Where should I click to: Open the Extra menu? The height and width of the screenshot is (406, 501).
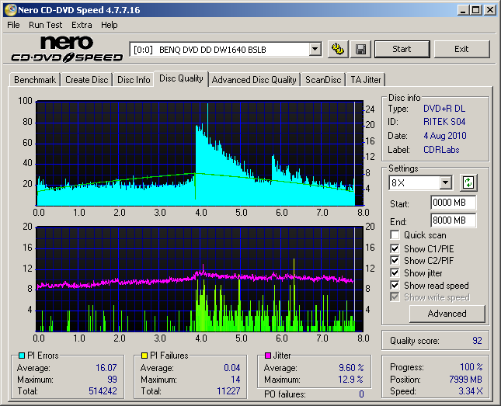coord(82,25)
